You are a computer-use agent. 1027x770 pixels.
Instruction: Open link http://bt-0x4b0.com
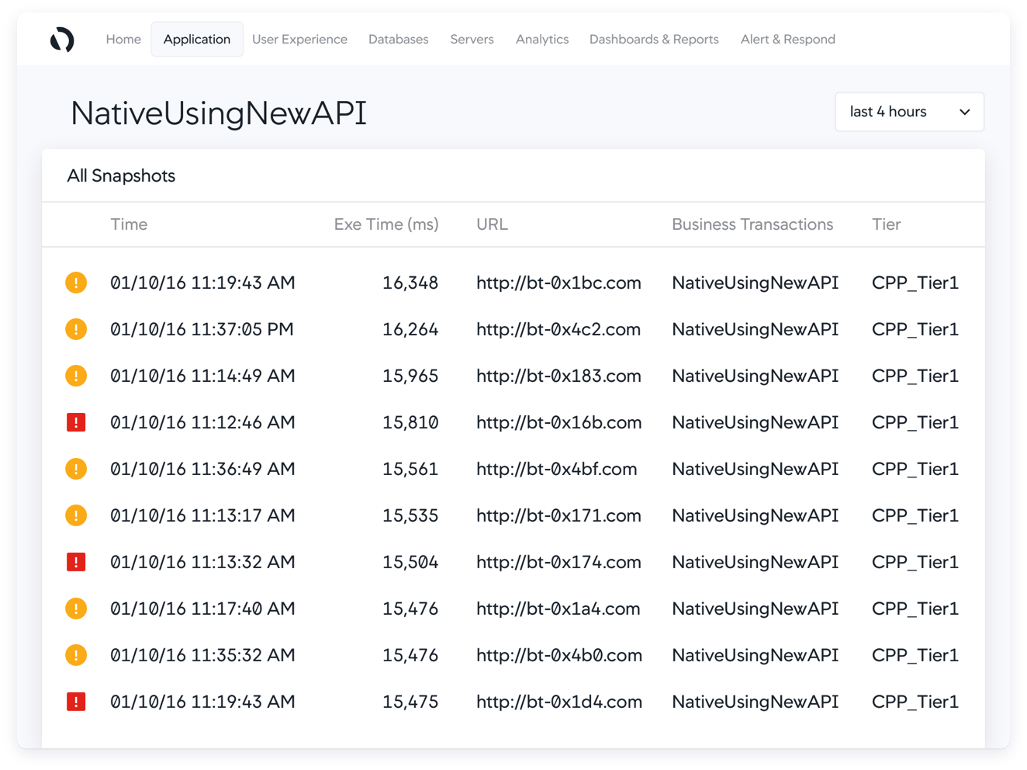(x=559, y=655)
